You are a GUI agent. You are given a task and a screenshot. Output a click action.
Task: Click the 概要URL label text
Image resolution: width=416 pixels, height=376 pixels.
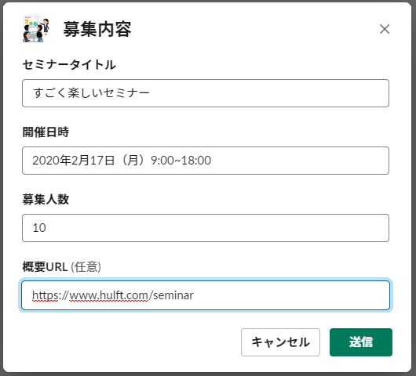click(45, 266)
